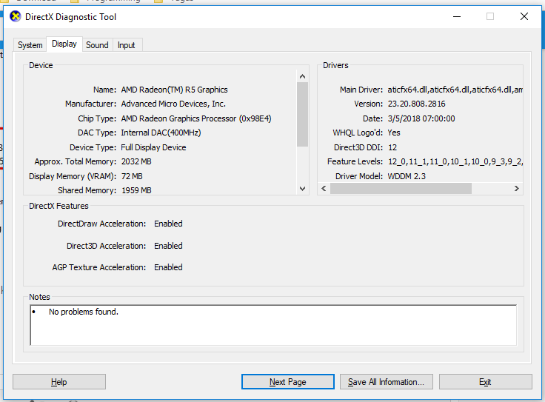Click Device panel scroll up arrow
Image resolution: width=545 pixels, height=402 pixels.
(302, 76)
